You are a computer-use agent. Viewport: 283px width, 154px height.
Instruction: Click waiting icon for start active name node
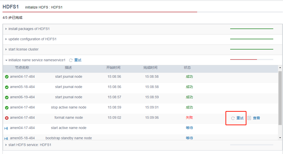[x=7, y=128]
